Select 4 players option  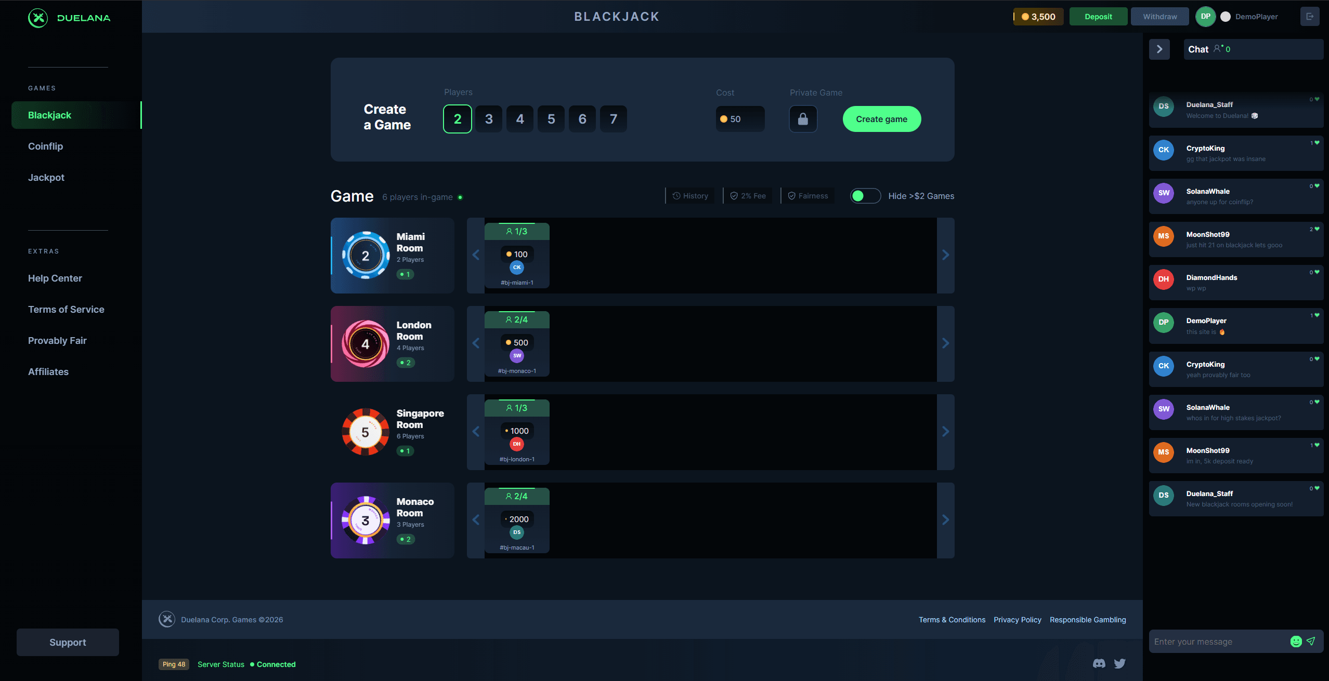(520, 119)
